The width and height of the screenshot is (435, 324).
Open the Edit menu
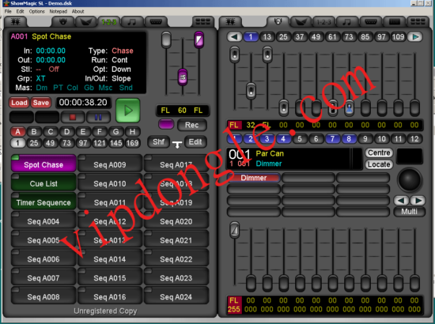coord(20,11)
